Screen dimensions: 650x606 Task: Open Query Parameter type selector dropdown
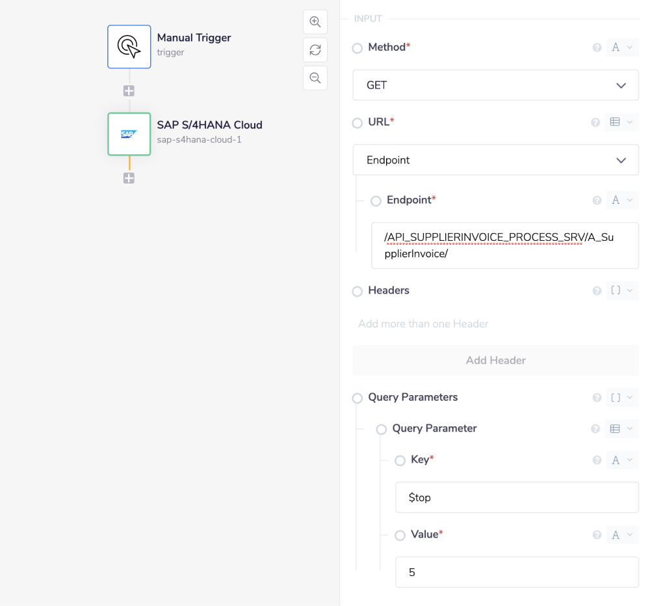click(x=621, y=429)
